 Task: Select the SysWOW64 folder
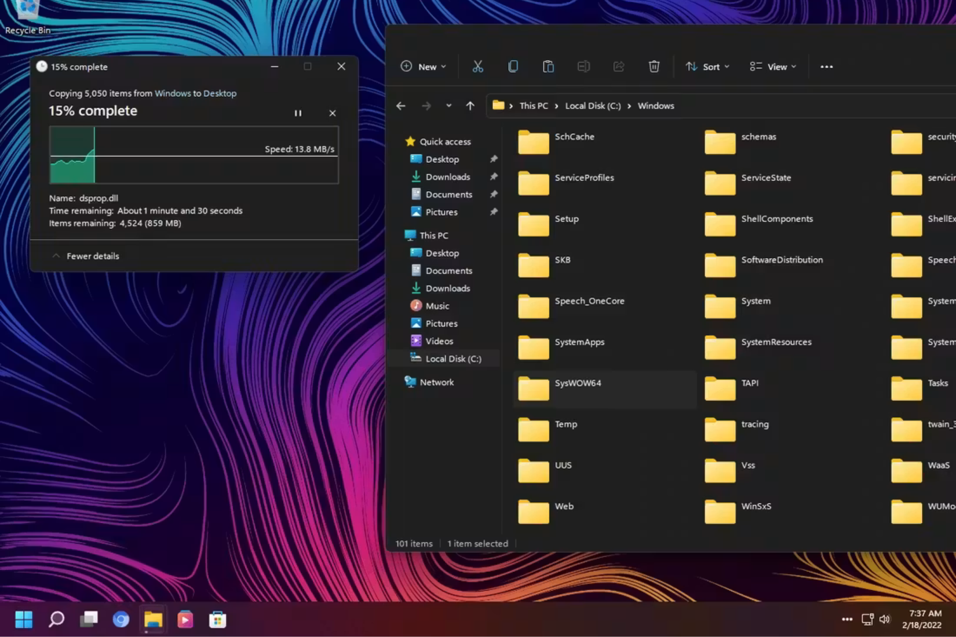click(x=605, y=389)
